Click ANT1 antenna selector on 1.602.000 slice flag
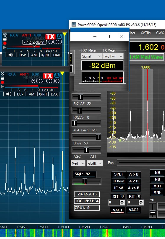This screenshot has width=165, height=239. [x=24, y=74]
